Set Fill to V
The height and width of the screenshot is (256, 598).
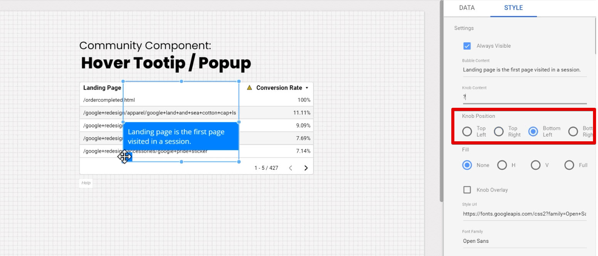[x=535, y=165]
